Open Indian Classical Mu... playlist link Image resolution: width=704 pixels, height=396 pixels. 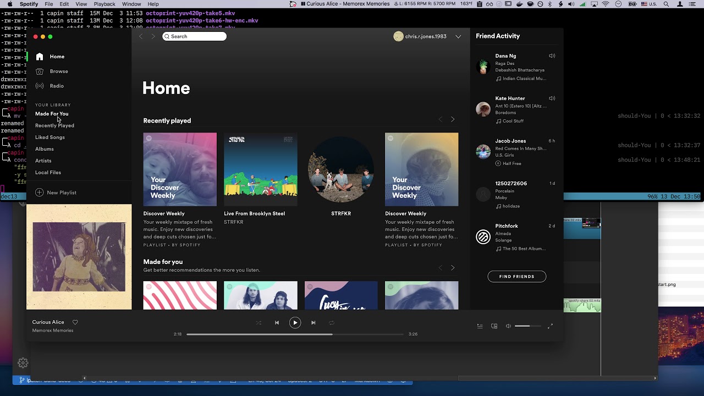pos(524,79)
